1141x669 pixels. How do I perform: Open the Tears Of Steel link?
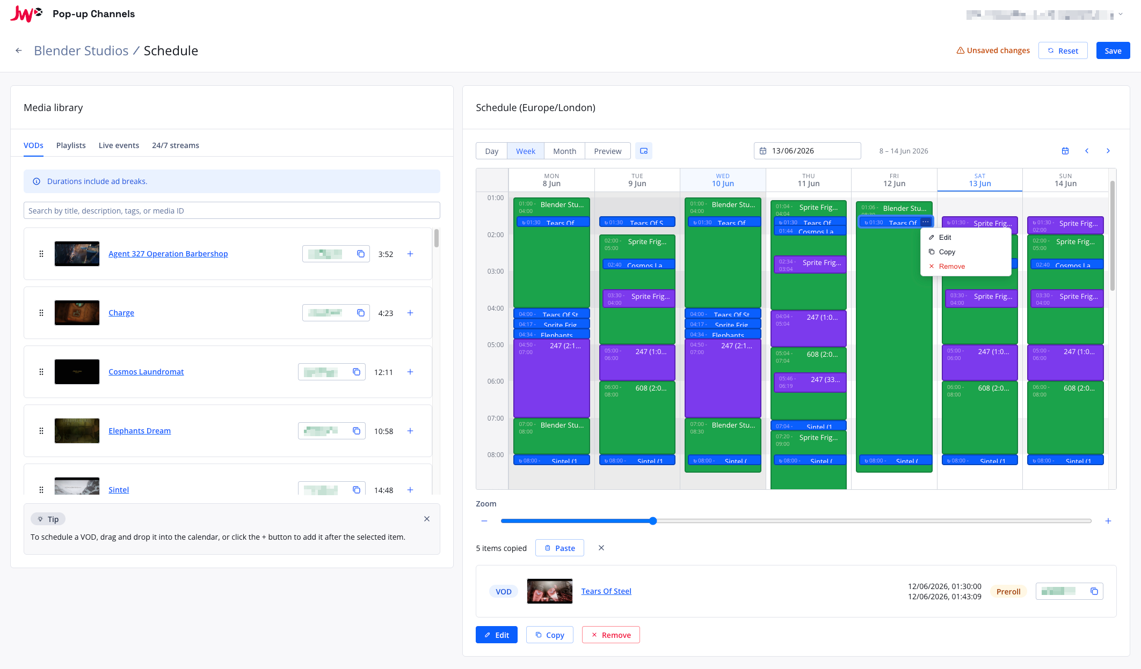(606, 591)
